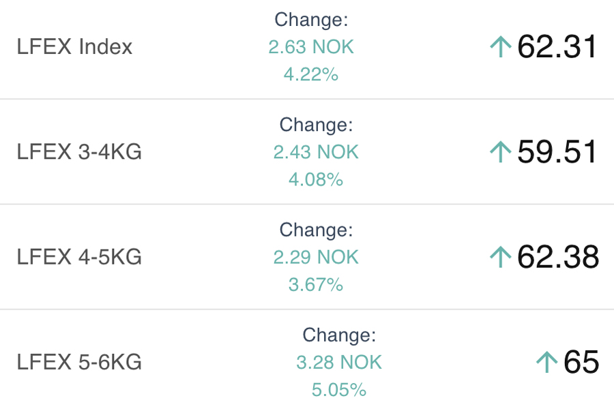
Task: Click the 2.63 NOK change amount
Action: pyautogui.click(x=311, y=47)
